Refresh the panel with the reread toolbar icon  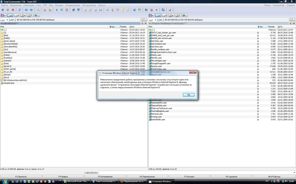19,10
